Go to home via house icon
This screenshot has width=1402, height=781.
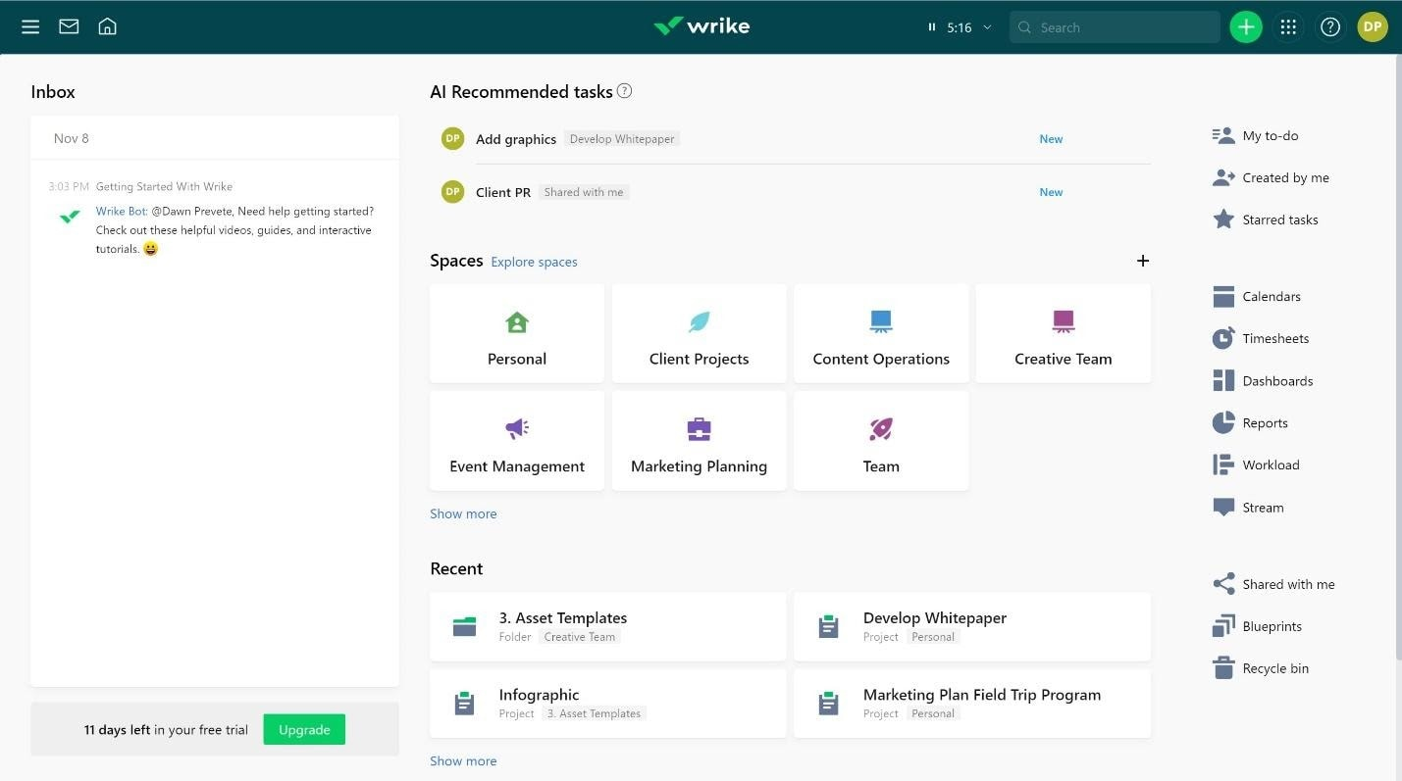[x=108, y=26]
